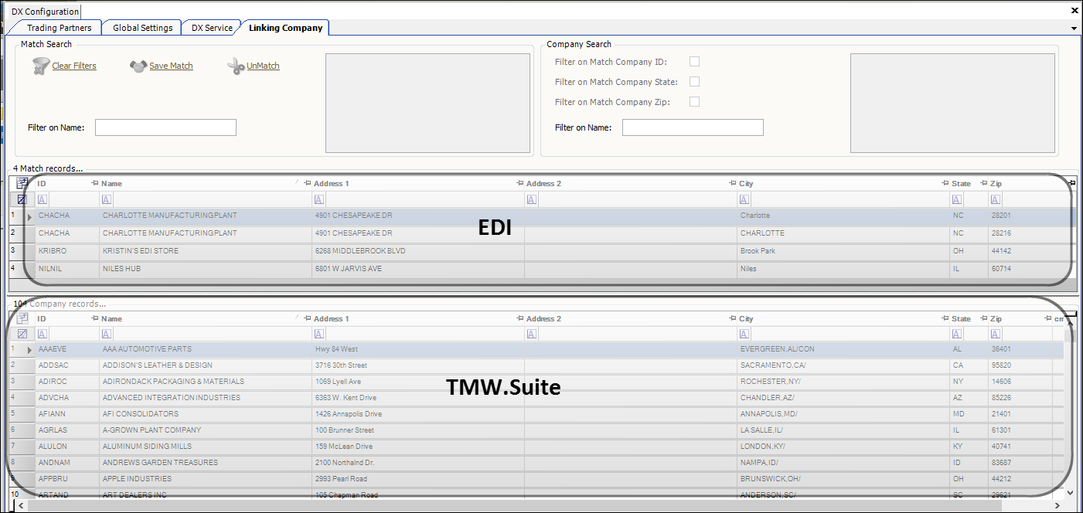Click the Name filter operator icon in the Company records grid
This screenshot has height=513, width=1083.
coord(107,334)
